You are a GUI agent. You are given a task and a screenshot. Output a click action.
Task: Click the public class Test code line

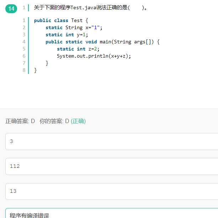[x=61, y=20]
